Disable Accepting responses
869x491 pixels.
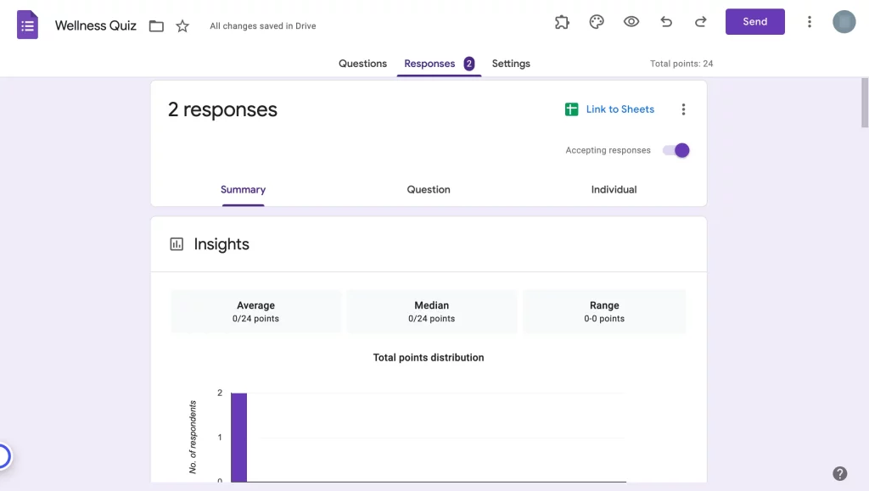pyautogui.click(x=676, y=150)
